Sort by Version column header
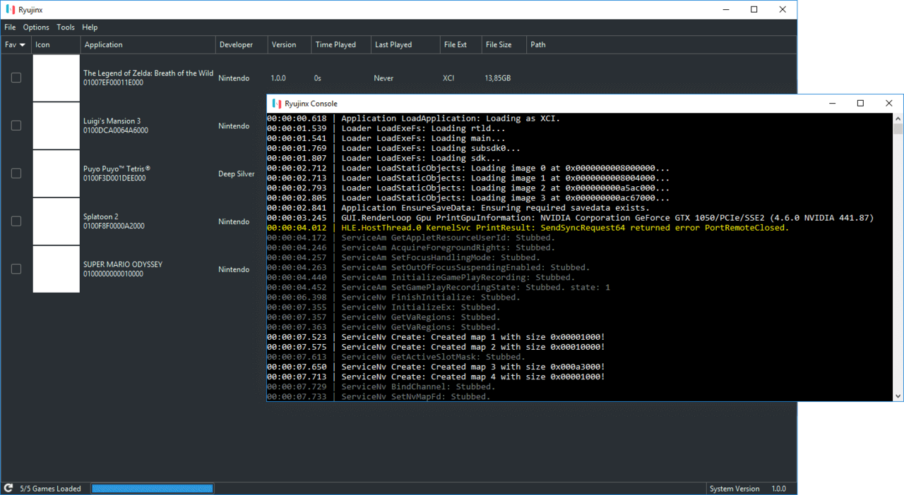Image resolution: width=904 pixels, height=495 pixels. [290, 44]
